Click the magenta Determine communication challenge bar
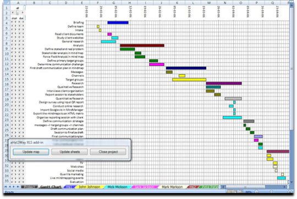 click(157, 64)
